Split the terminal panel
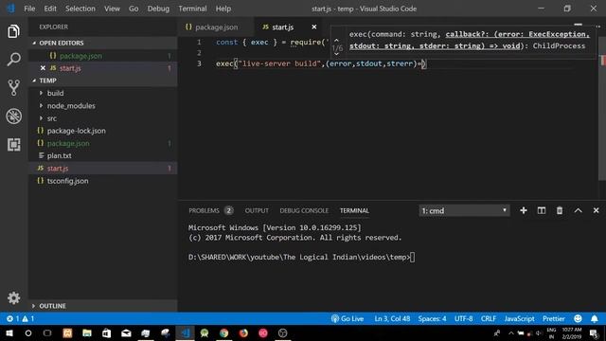Screen dimensions: 606x341 click(542, 210)
